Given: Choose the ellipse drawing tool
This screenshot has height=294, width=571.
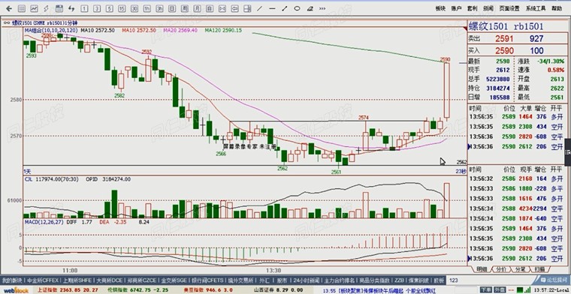Looking at the screenshot, I should pyautogui.click(x=298, y=8).
